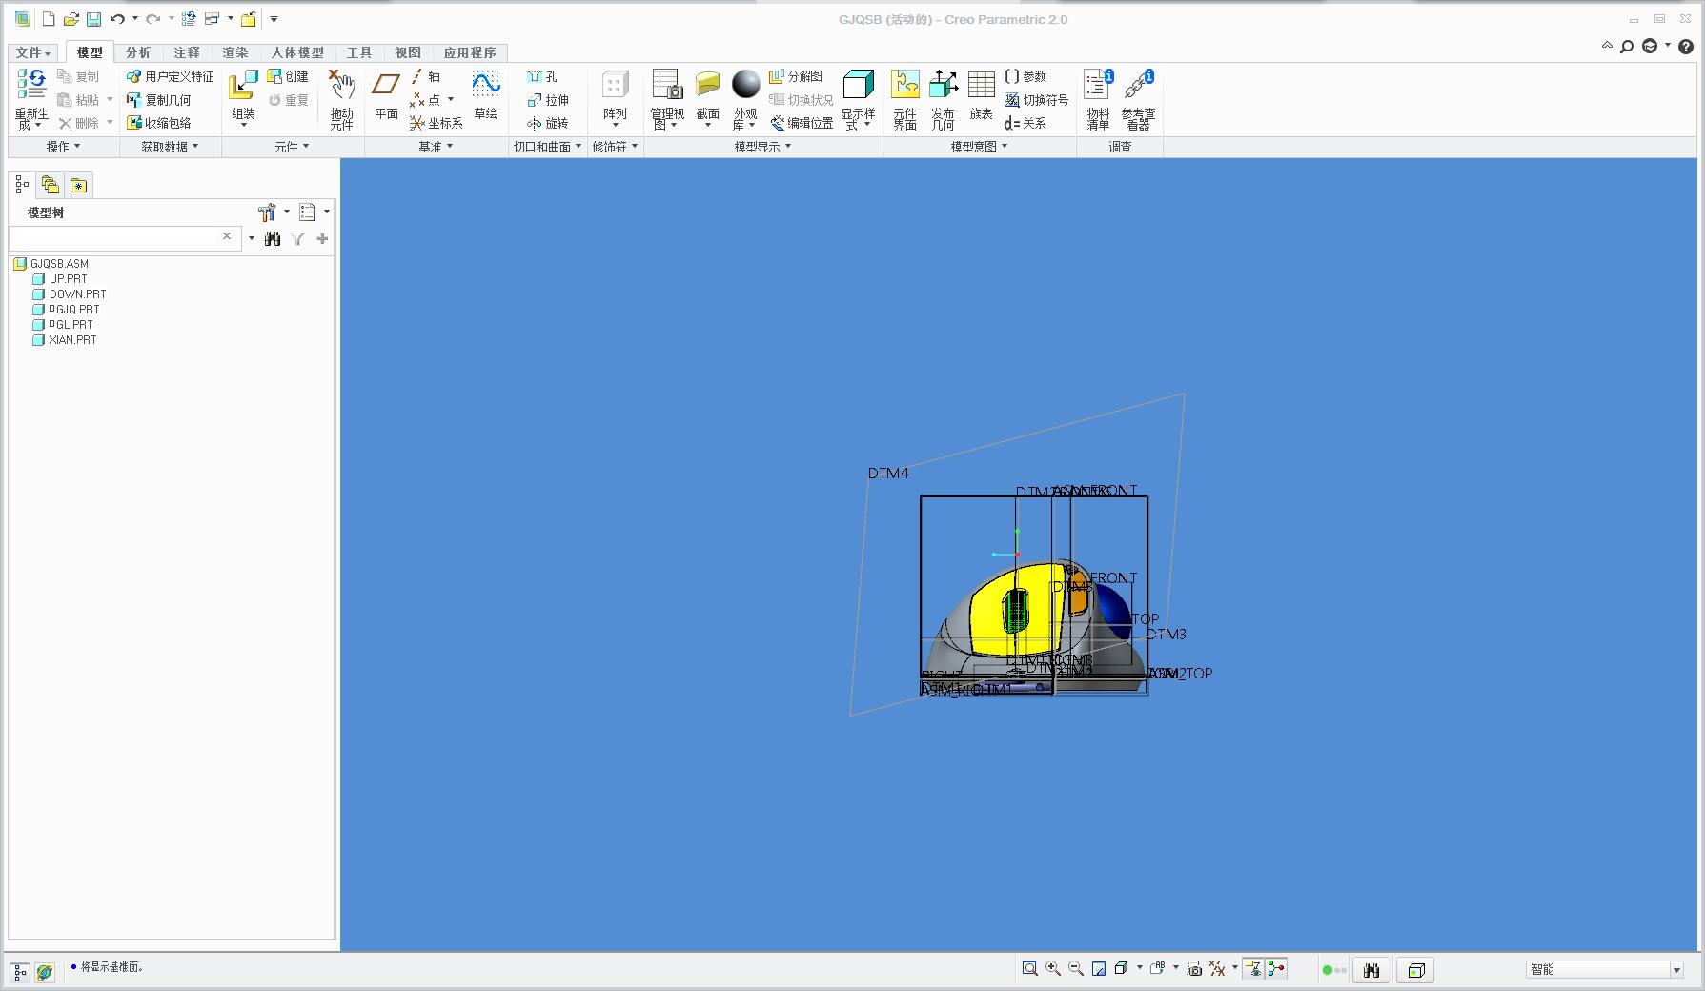Click User-Defined Feature (用户定义特征)
The height and width of the screenshot is (991, 1705).
click(171, 76)
